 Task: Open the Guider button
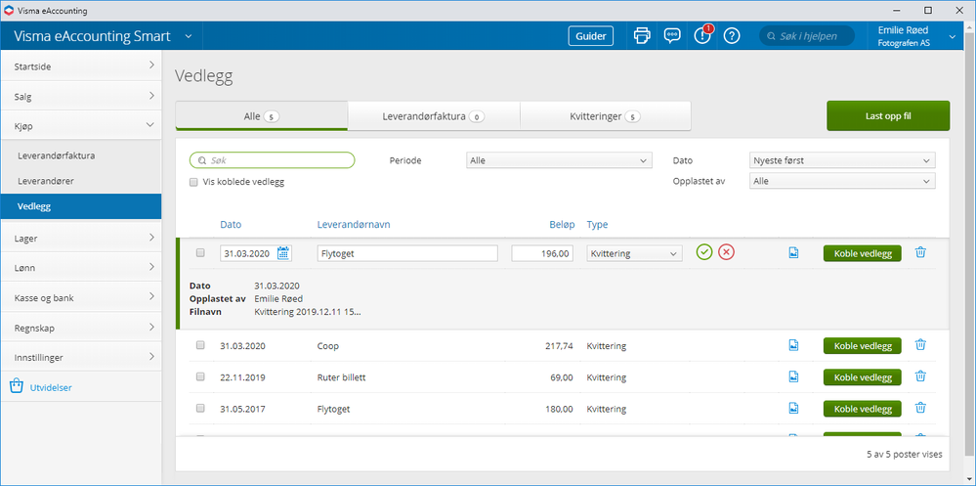(591, 36)
